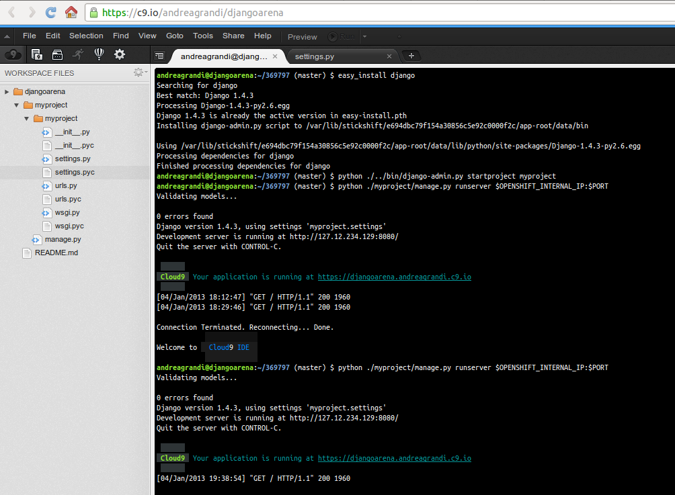675x495 pixels.
Task: Add a new tab with plus button
Action: click(x=411, y=56)
